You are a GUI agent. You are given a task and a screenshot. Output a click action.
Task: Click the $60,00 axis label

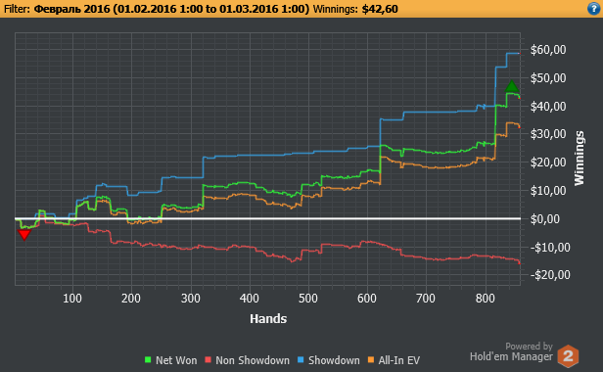coord(548,50)
